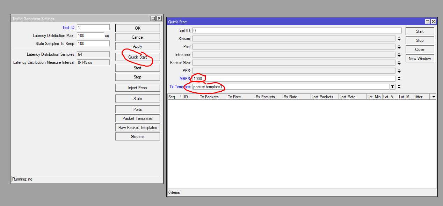Screen dimensions: 443x206
Task: Toggle the Port row up/down arrows
Action: point(399,47)
